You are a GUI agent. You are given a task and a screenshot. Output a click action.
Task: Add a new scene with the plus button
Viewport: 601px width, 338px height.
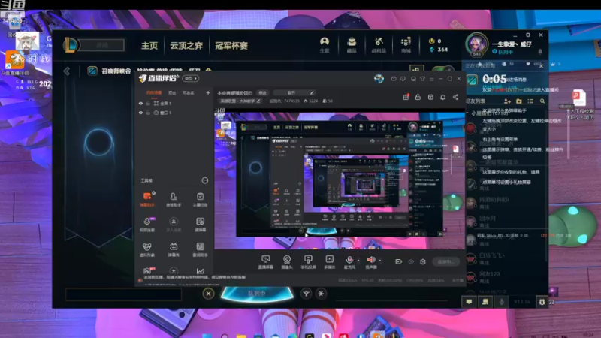pos(208,92)
